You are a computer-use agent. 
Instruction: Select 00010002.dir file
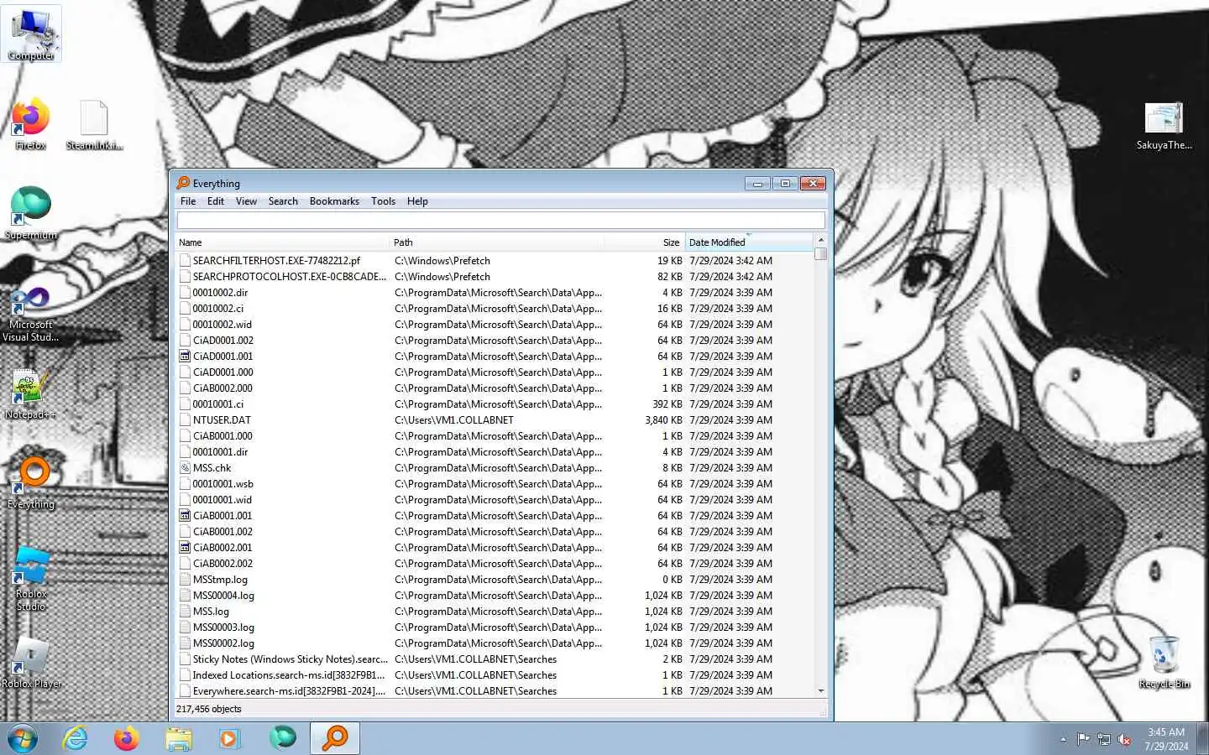[x=220, y=293]
